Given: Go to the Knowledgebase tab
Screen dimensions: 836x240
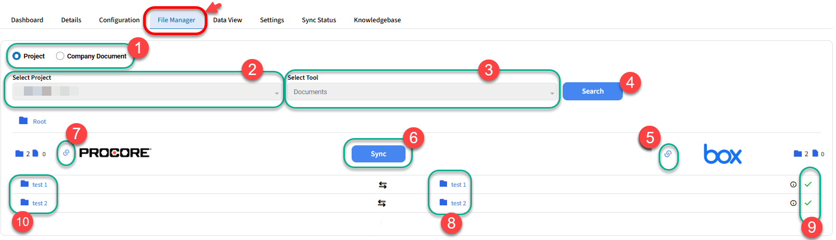Looking at the screenshot, I should 377,20.
